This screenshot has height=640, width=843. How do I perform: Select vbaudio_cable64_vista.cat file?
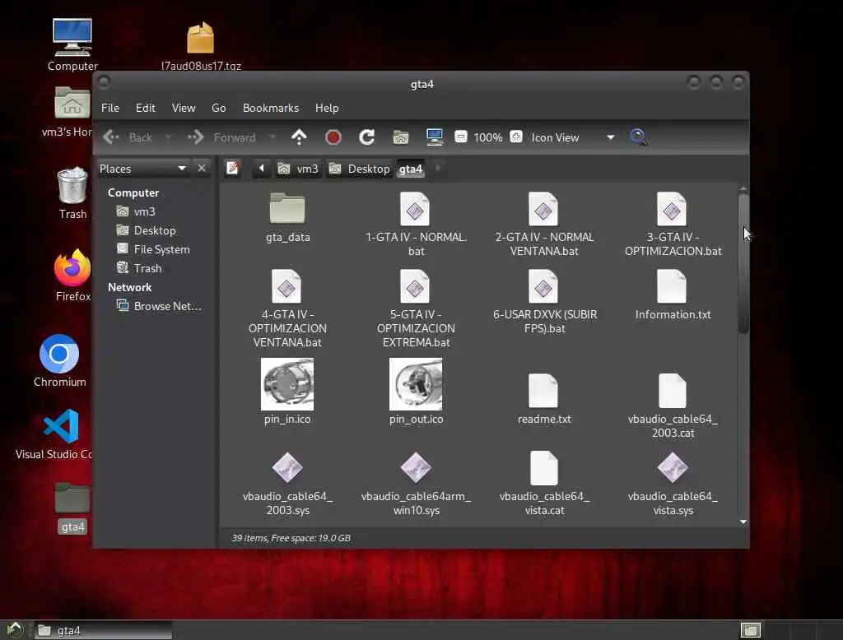(x=544, y=484)
